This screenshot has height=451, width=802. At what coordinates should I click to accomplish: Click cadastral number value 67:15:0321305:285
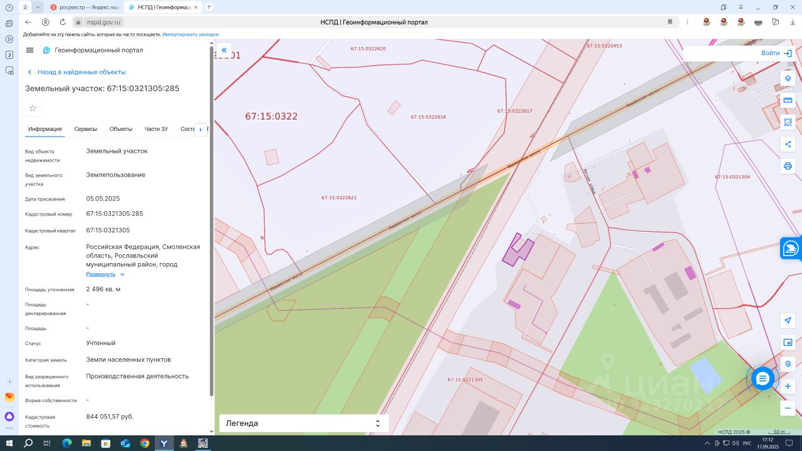pos(115,214)
